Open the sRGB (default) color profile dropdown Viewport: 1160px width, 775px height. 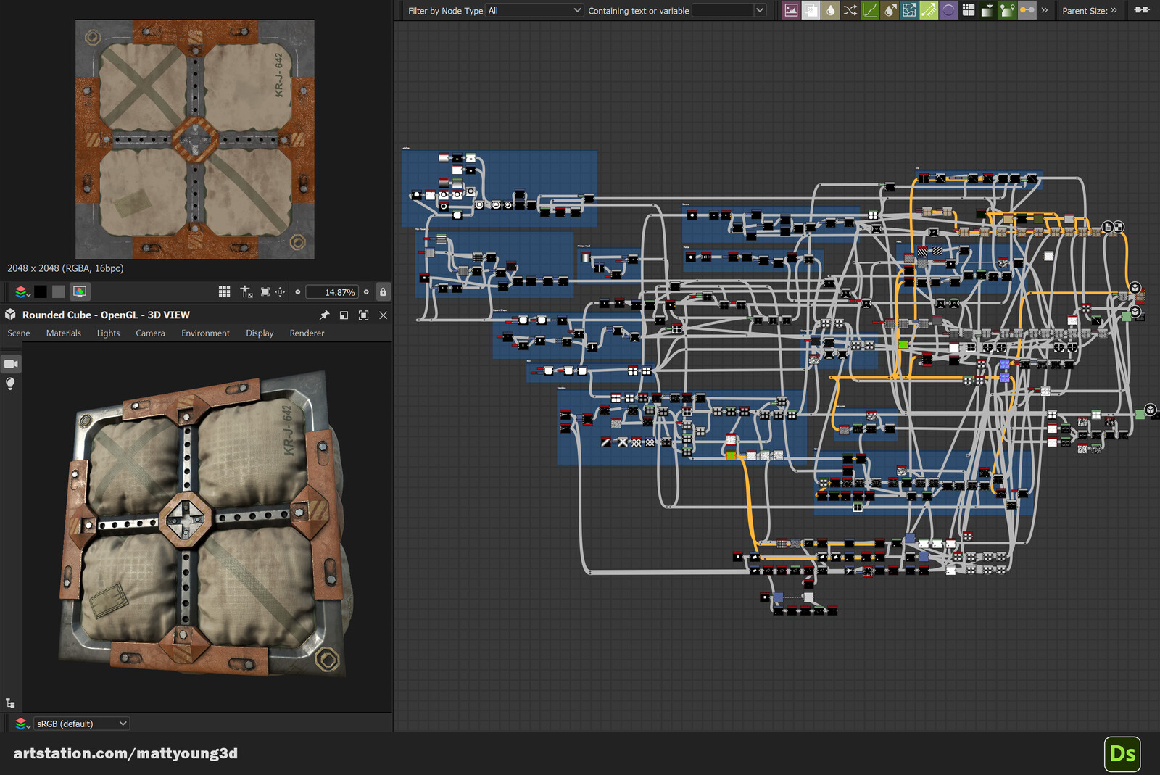click(x=80, y=723)
